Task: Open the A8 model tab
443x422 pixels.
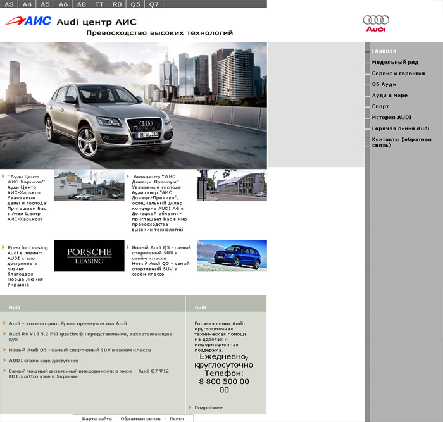Action: tap(82, 4)
